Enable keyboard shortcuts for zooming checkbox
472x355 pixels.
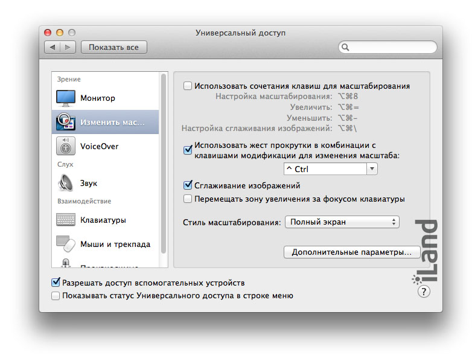click(x=188, y=86)
